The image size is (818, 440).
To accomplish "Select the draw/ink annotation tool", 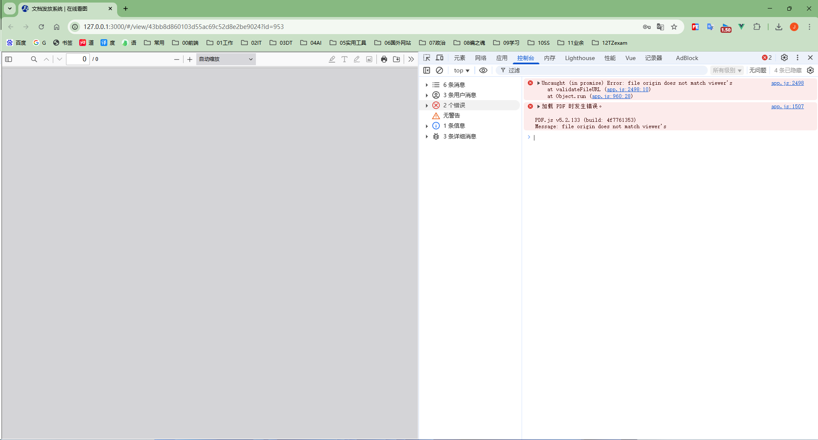I will pos(357,59).
